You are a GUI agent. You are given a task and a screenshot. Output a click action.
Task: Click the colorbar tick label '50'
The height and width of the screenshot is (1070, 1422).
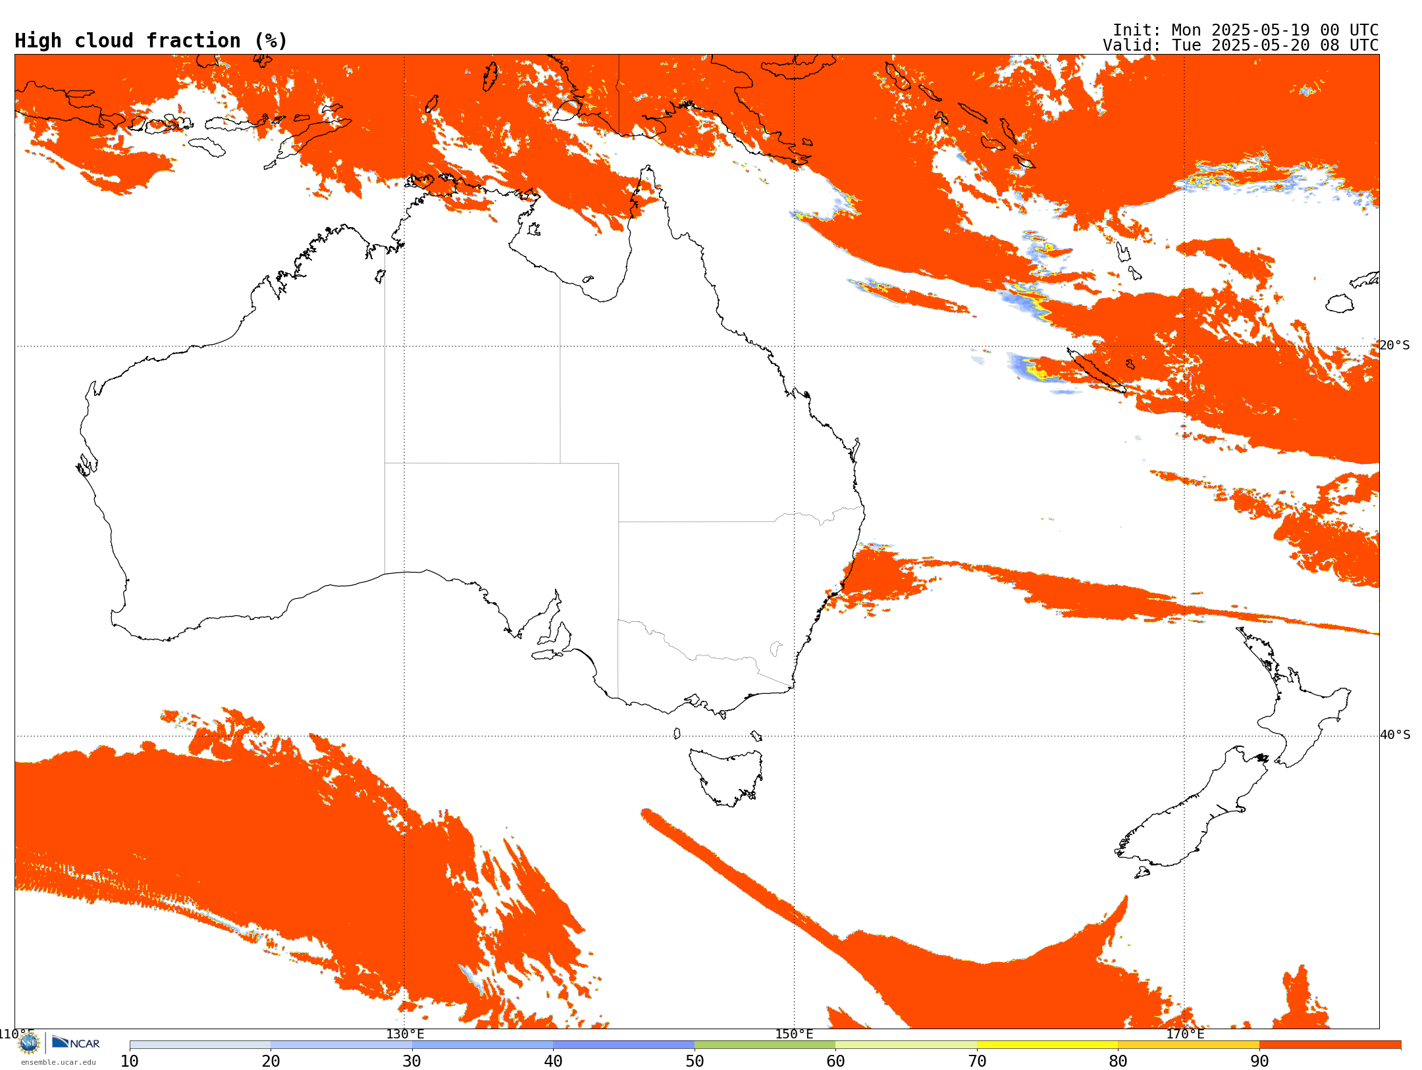coord(695,1061)
